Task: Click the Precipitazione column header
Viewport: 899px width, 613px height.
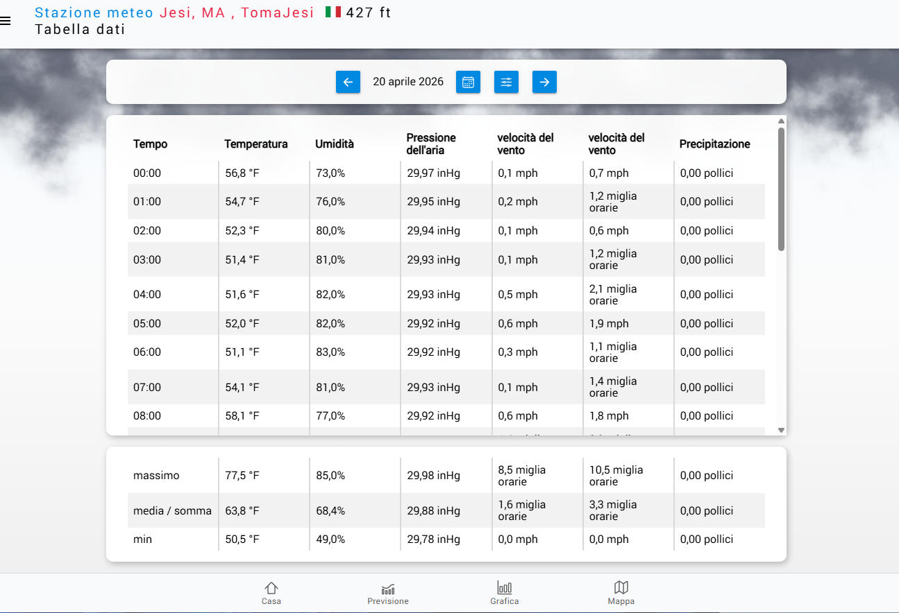Action: [714, 144]
